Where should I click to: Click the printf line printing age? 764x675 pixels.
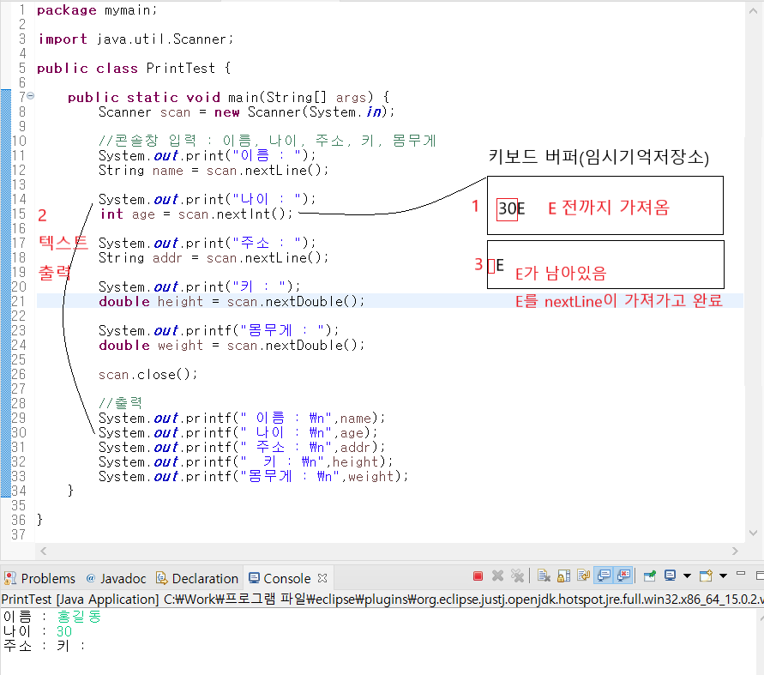[x=238, y=433]
